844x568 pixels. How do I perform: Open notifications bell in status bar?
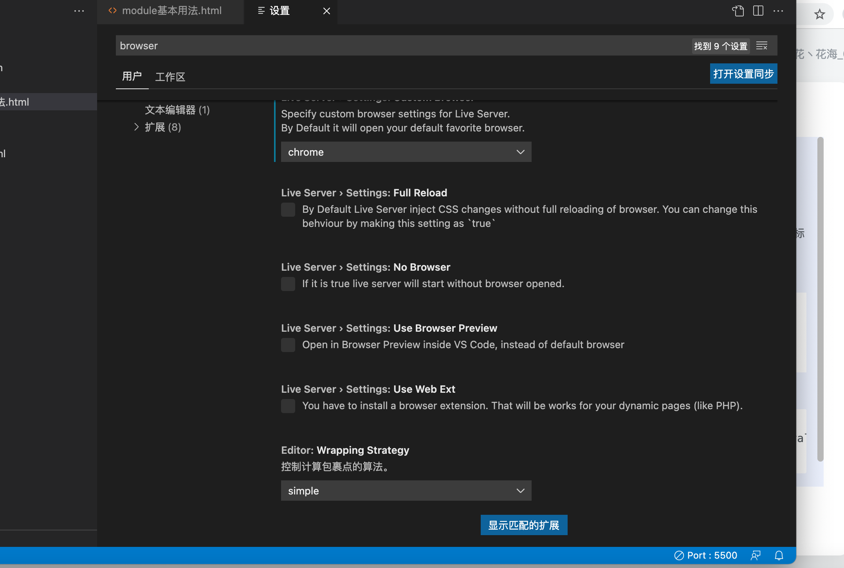pos(779,555)
